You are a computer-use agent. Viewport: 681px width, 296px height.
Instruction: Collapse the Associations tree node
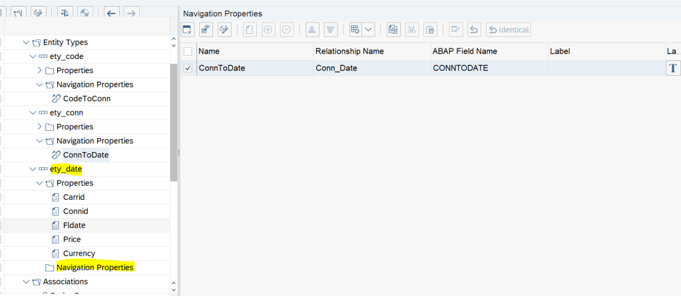point(25,281)
